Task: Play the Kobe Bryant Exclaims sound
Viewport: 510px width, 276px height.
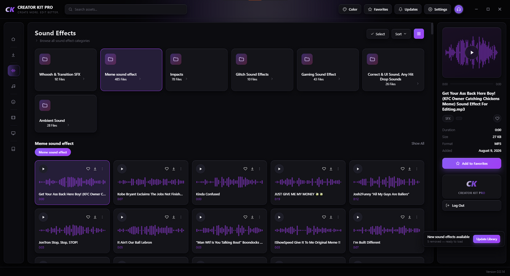Action: point(122,169)
